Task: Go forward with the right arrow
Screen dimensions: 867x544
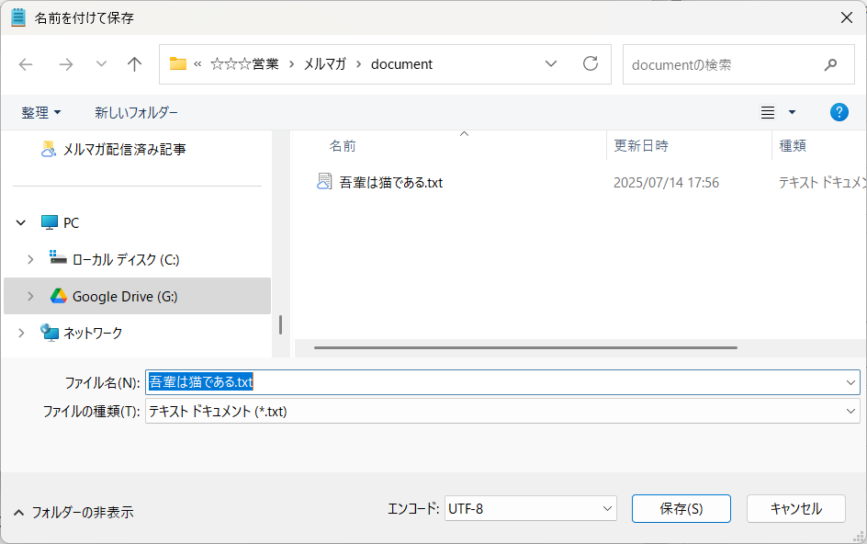Action: click(66, 64)
